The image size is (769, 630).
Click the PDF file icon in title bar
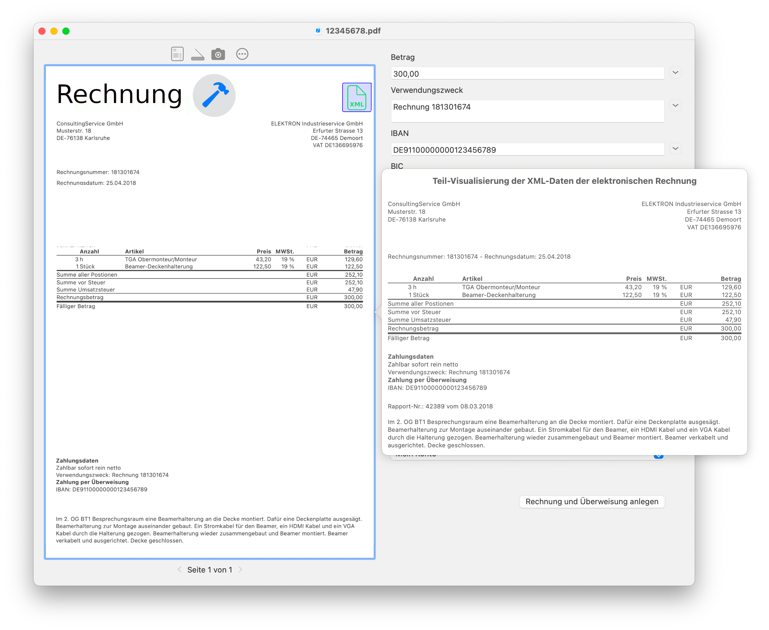[318, 31]
